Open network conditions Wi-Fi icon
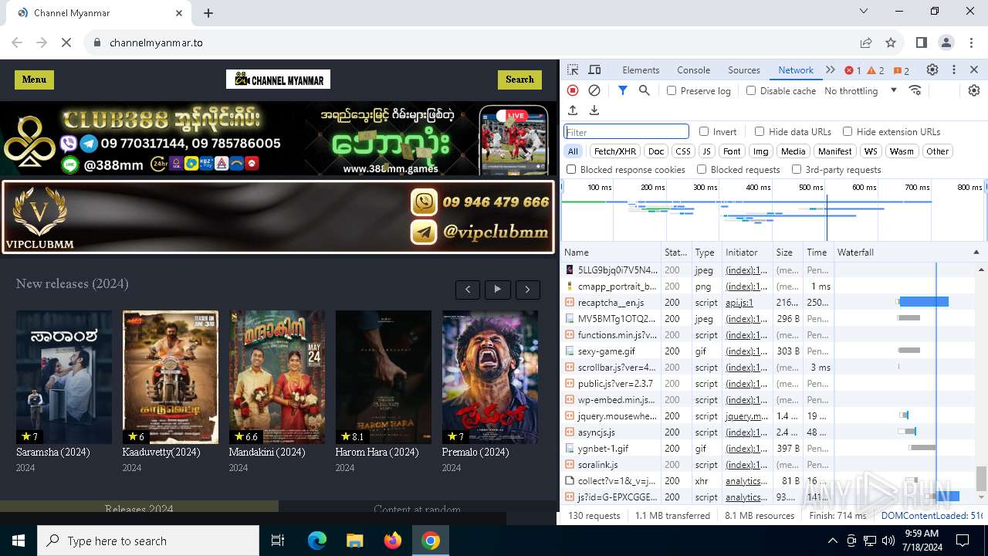Image resolution: width=988 pixels, height=556 pixels. [915, 90]
